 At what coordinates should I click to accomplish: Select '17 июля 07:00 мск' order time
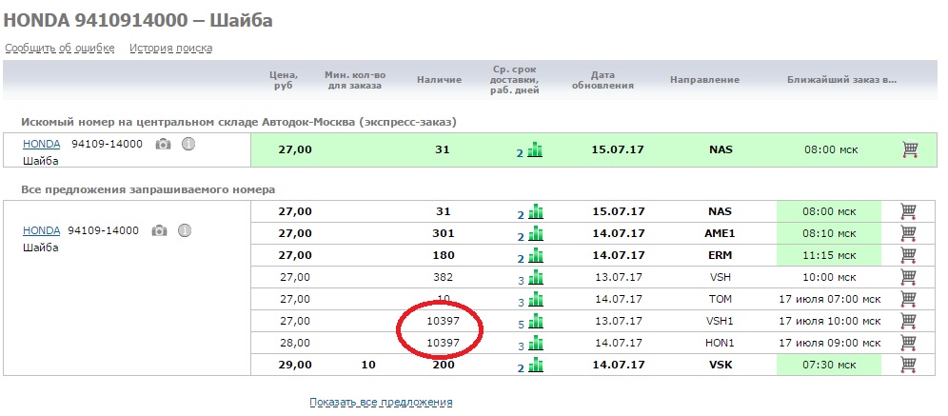[x=830, y=299]
